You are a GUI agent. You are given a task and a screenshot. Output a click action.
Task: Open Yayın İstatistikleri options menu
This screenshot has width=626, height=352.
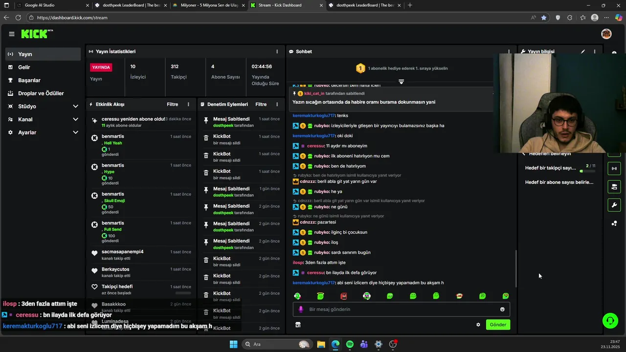[277, 51]
